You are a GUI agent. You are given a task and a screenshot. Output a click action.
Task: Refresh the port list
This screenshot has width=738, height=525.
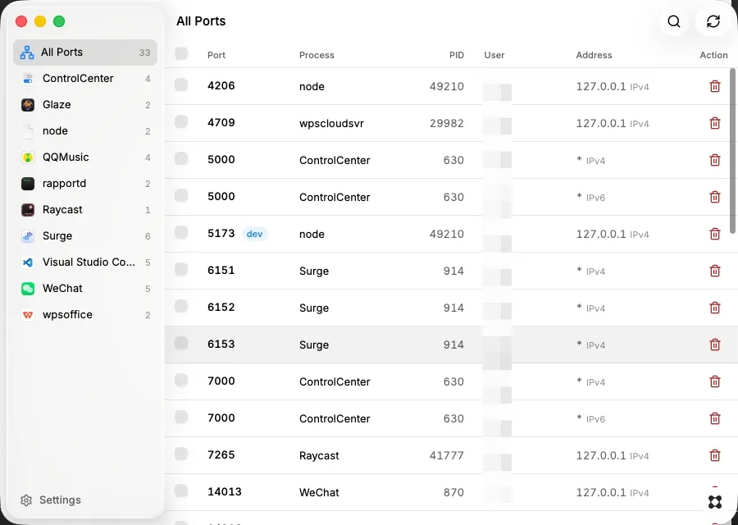tap(713, 21)
